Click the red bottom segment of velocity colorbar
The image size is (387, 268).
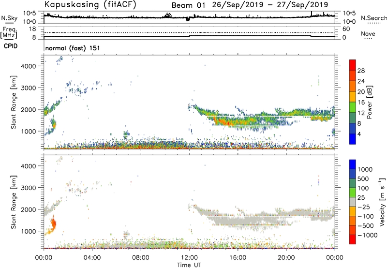(x=353, y=239)
